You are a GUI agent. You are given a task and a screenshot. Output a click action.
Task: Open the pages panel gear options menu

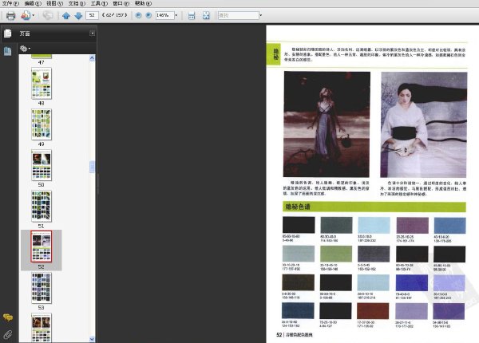[x=25, y=48]
